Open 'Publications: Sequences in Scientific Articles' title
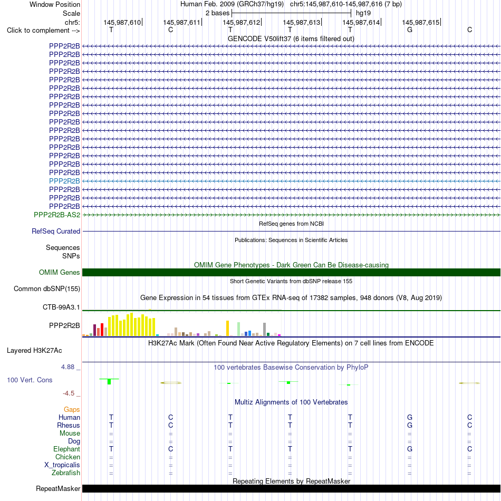501x501 pixels. [291, 240]
